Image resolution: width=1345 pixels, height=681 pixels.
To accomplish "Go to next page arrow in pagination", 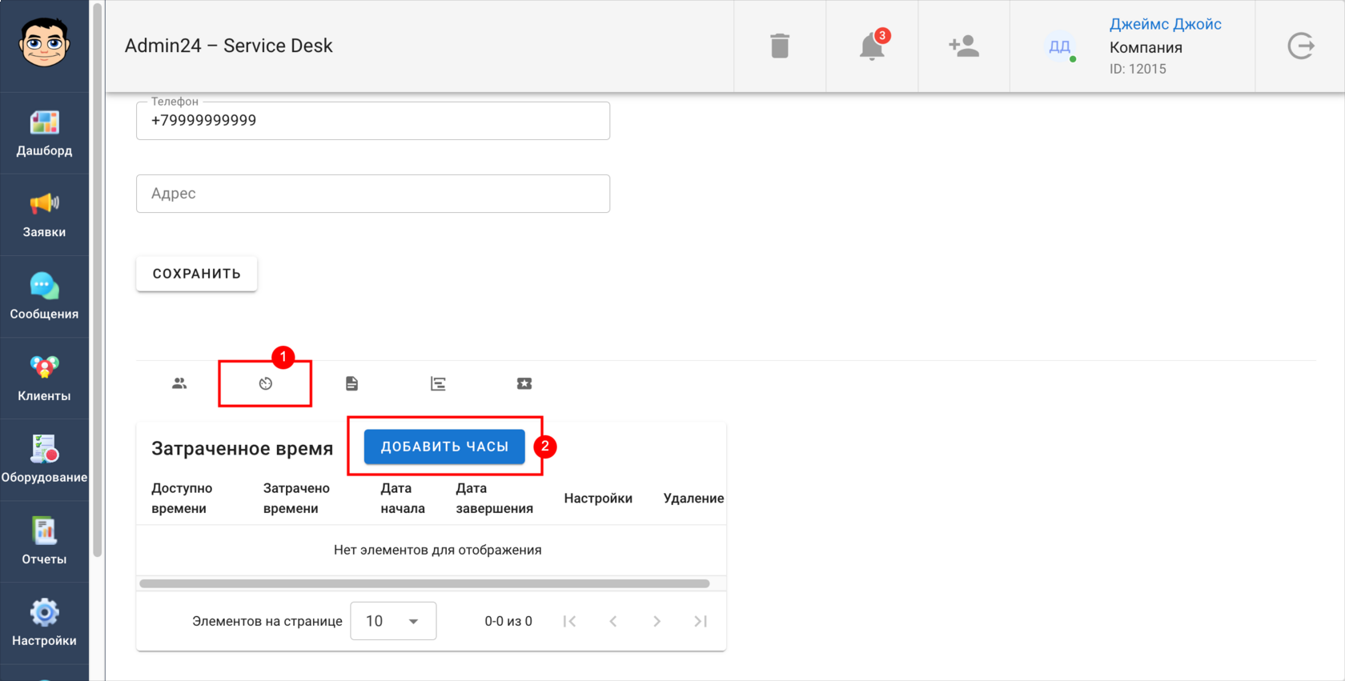I will point(656,621).
